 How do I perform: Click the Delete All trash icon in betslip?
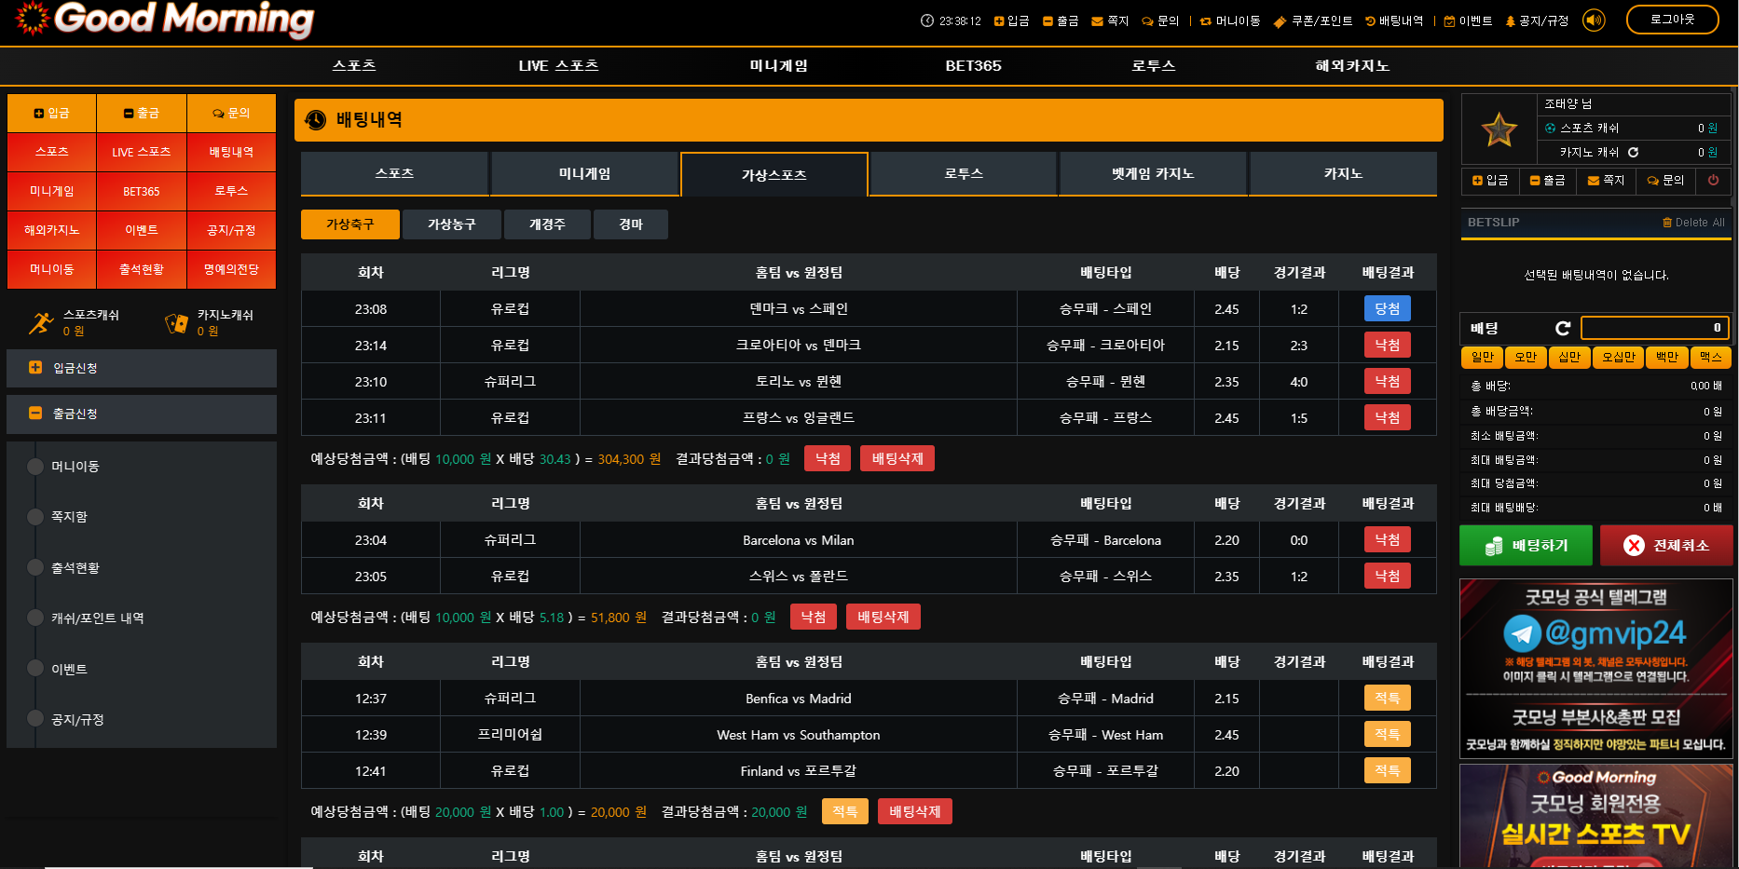click(1667, 223)
